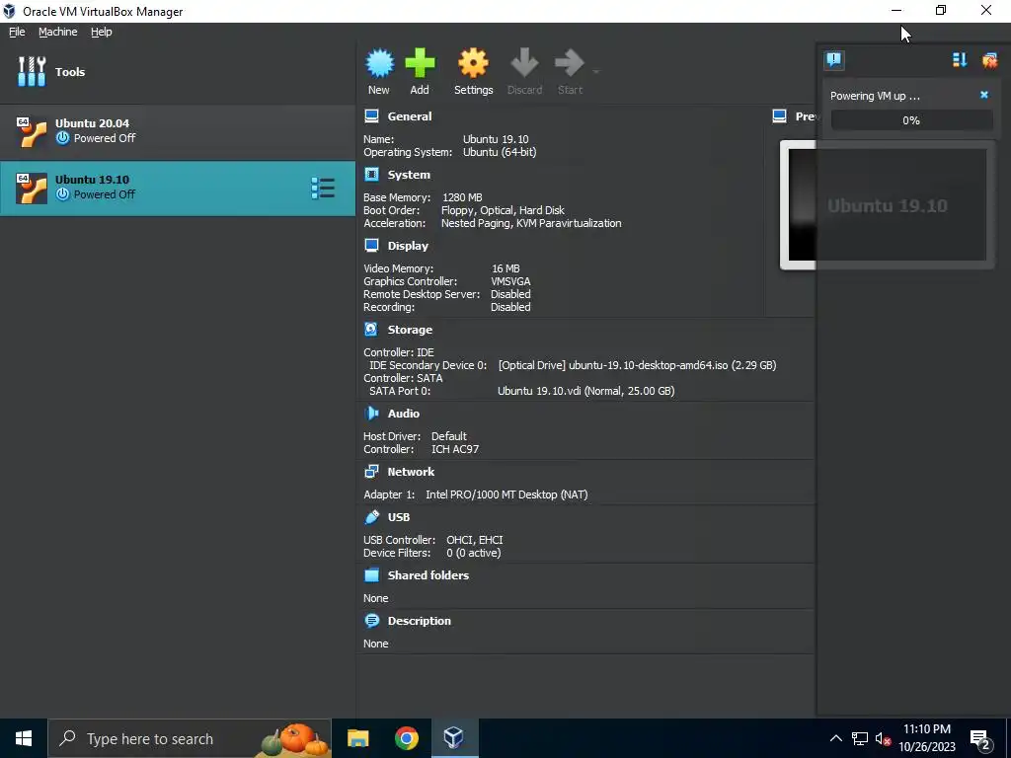Select the Ubuntu 20.04 virtual machine
The image size is (1011, 758).
[178, 131]
